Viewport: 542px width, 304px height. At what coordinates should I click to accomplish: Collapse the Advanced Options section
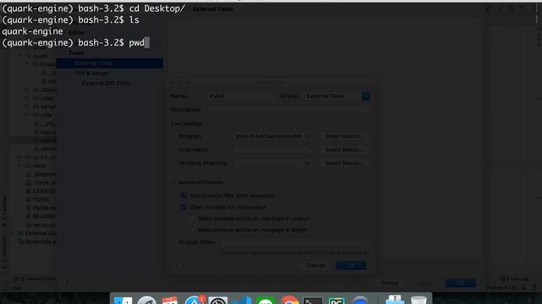click(x=174, y=182)
